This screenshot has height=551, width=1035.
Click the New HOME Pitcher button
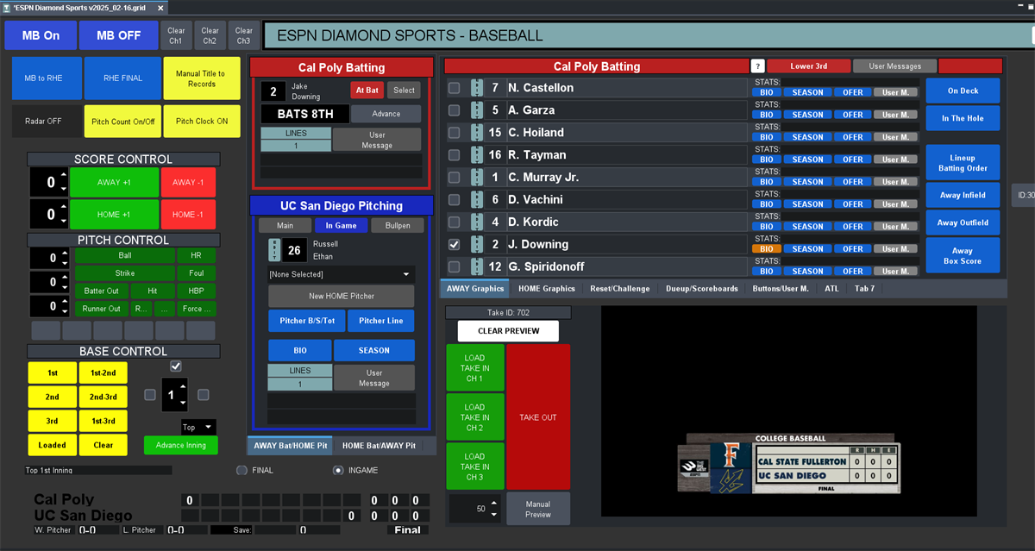341,296
